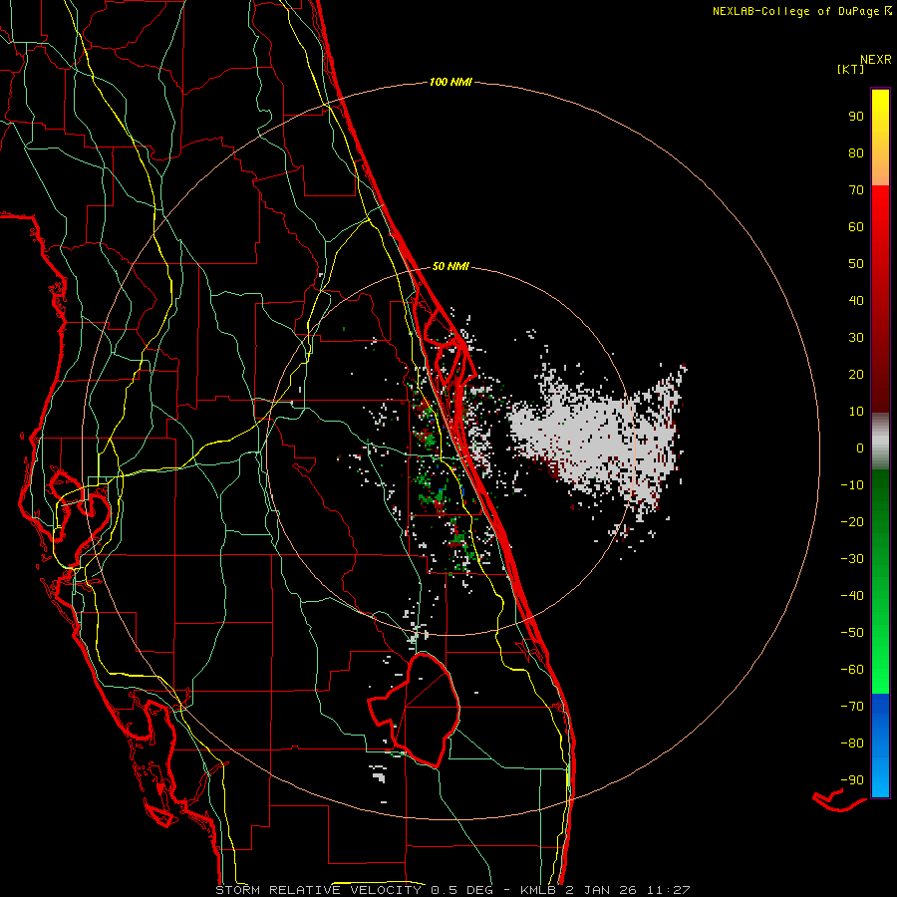Click the KMLB station identifier in caption

(x=538, y=890)
